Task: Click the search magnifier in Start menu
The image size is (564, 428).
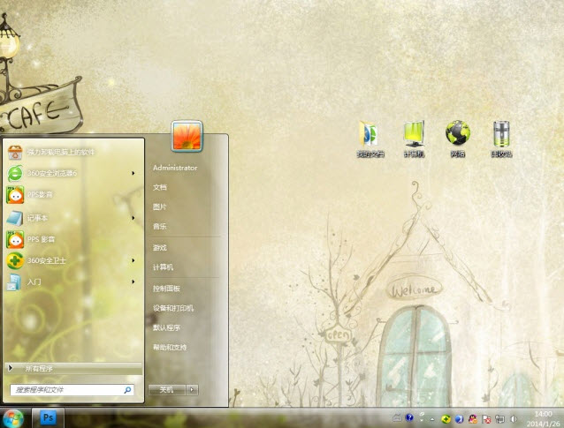Action: pos(127,390)
